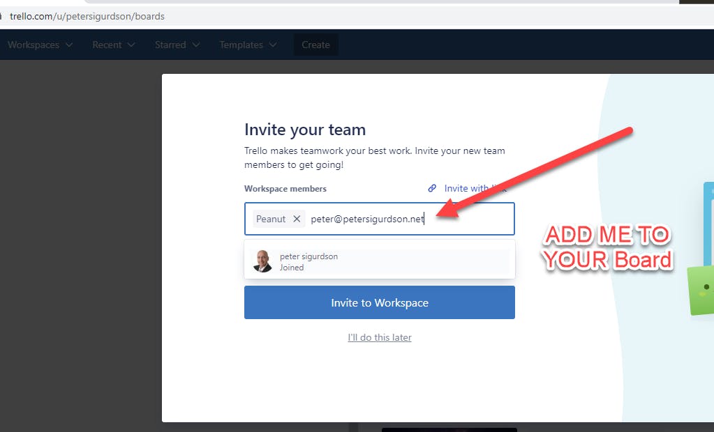The width and height of the screenshot is (714, 432).
Task: Click the green character illustration
Action: click(700, 291)
